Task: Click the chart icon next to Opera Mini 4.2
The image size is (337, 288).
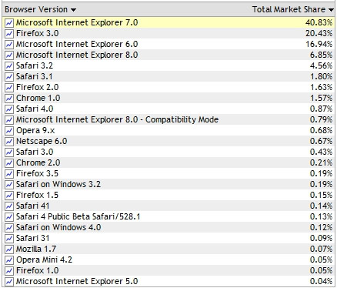Action: (x=9, y=260)
